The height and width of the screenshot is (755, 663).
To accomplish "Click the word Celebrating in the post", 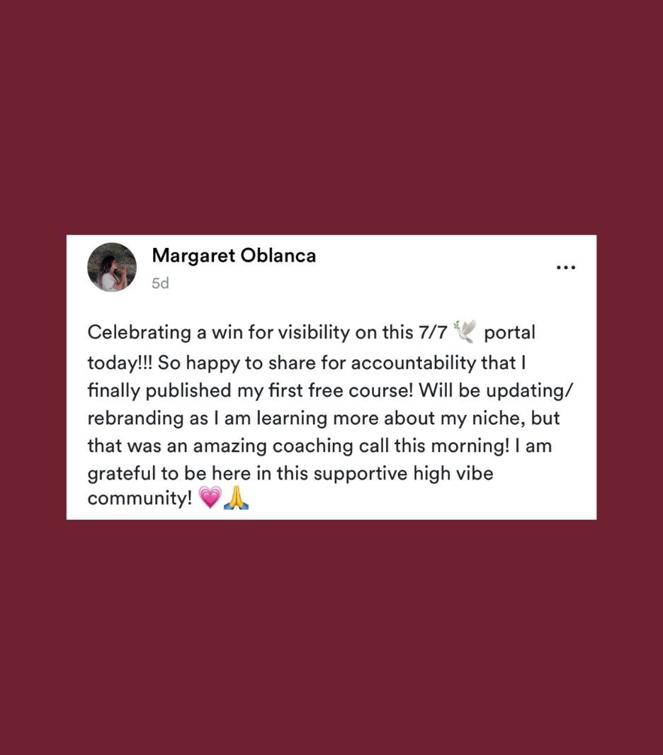I will point(140,333).
